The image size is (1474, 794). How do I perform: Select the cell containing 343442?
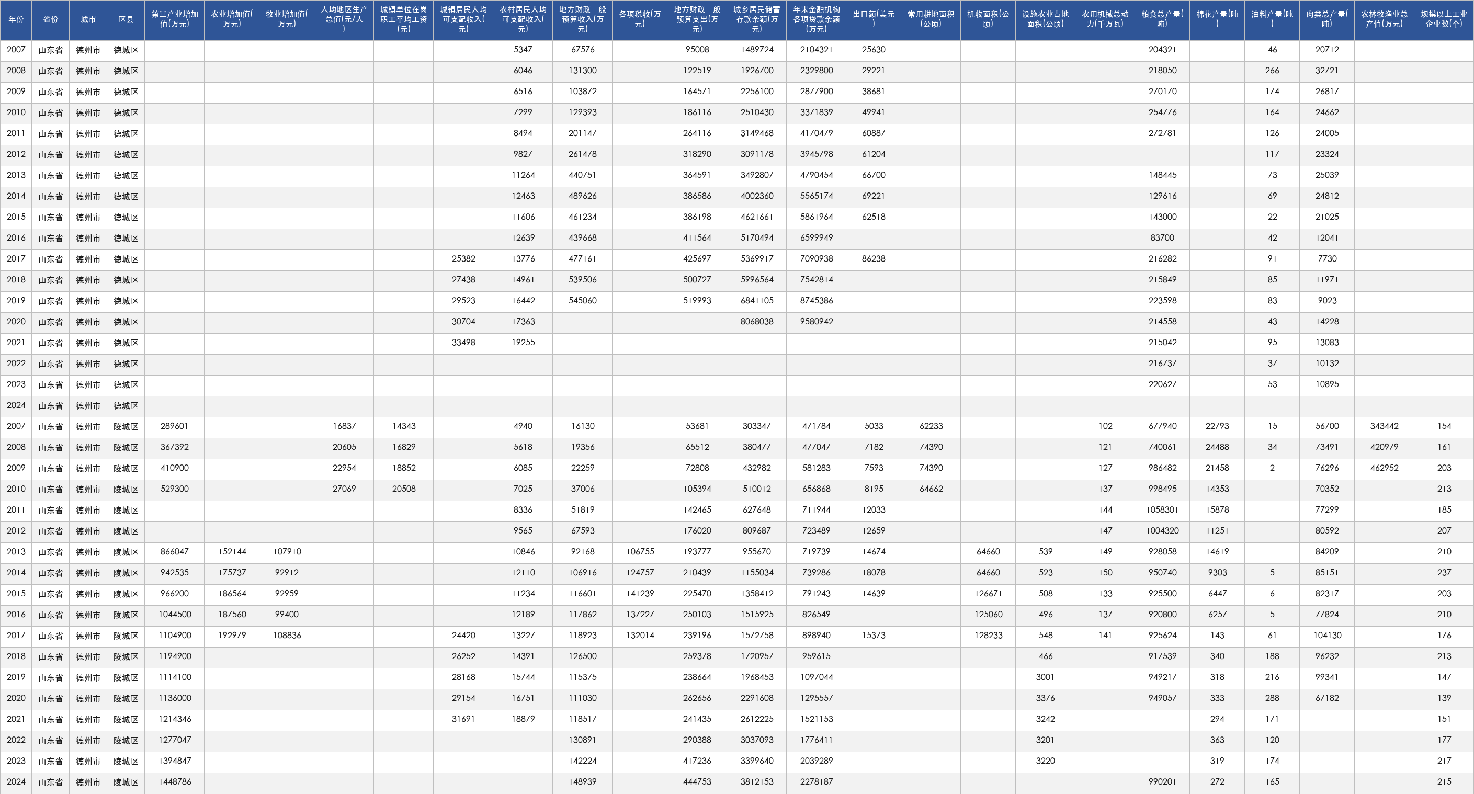click(1384, 426)
